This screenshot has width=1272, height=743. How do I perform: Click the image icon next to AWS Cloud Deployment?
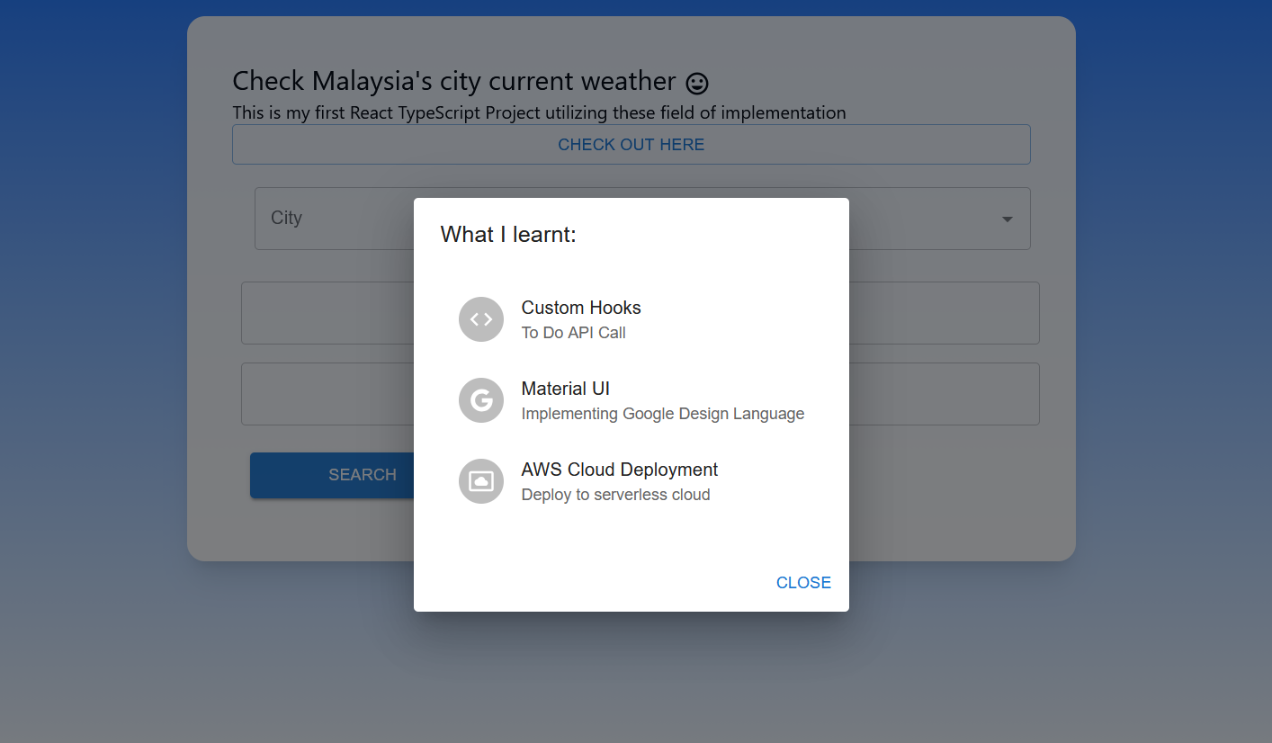coord(481,481)
